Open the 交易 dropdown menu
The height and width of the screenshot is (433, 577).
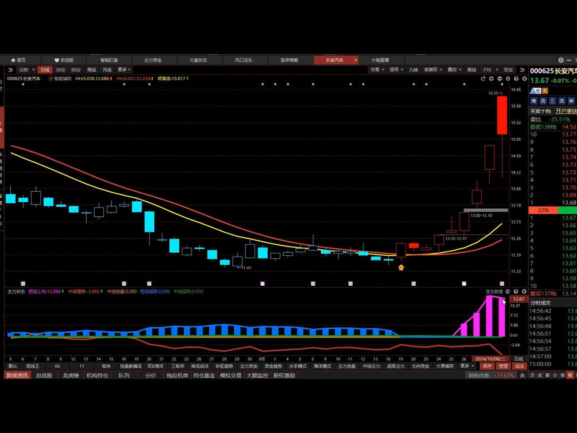click(377, 70)
